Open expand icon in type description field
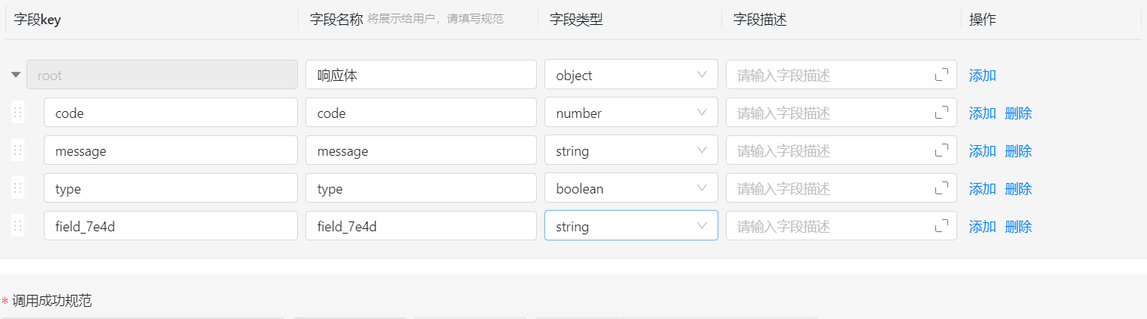Screen dimensions: 1147x319 [x=941, y=188]
